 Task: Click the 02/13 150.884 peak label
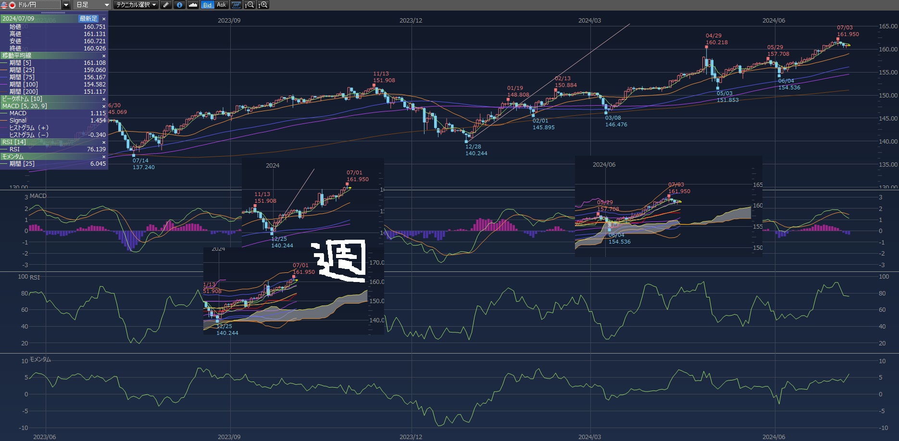click(565, 82)
